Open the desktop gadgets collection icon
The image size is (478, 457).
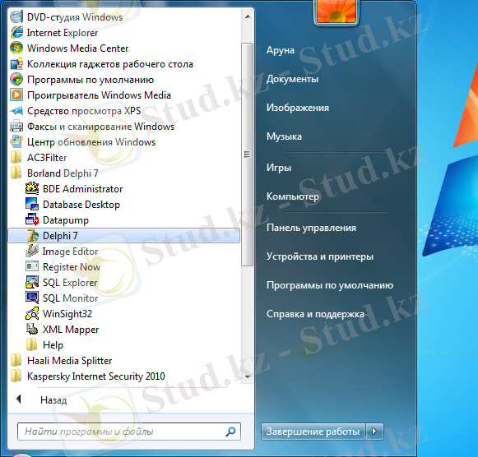tap(16, 64)
